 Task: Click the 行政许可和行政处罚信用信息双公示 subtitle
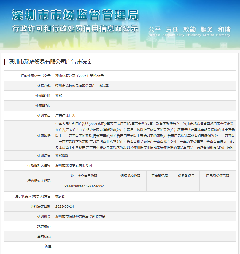[75, 29]
